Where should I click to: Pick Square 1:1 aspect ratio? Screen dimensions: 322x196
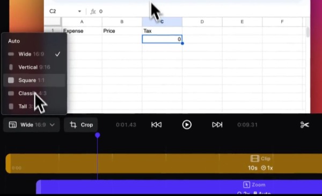[34, 80]
